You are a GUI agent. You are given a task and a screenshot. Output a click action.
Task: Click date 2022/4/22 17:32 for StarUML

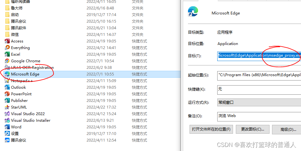click(101, 107)
